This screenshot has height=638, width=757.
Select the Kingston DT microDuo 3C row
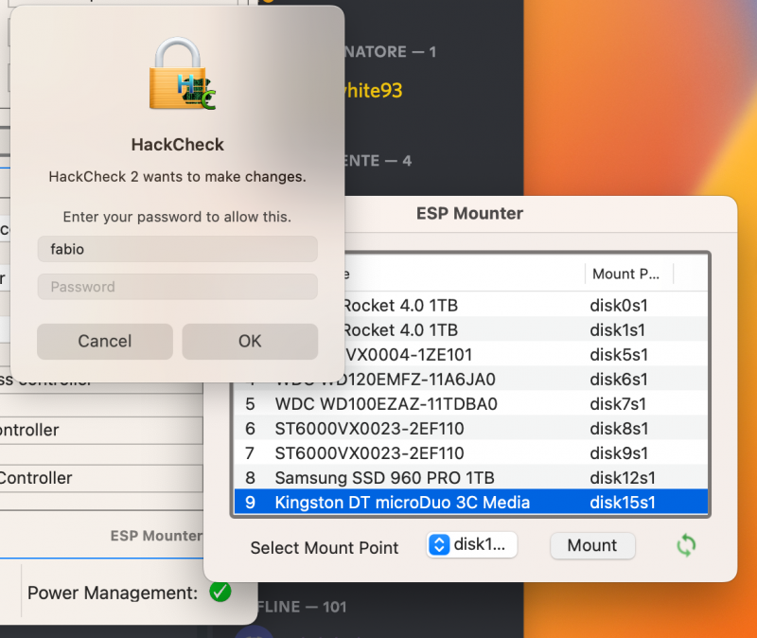tap(470, 503)
